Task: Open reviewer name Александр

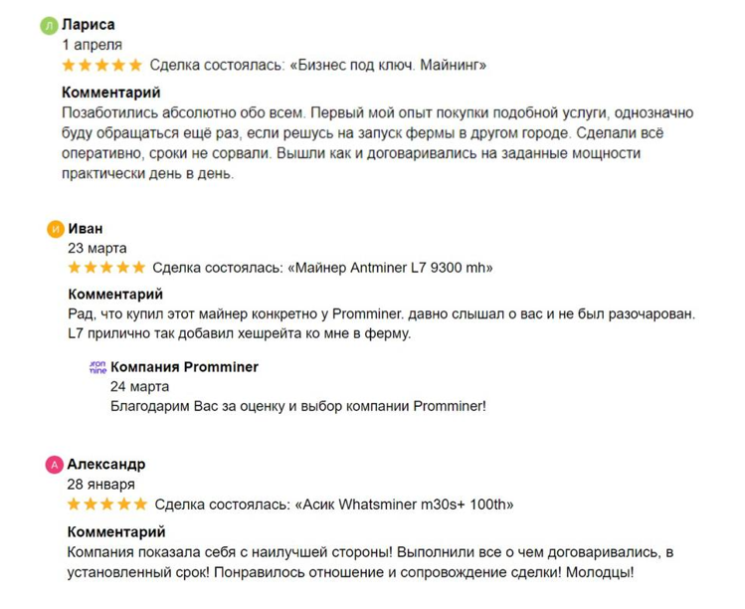Action: (106, 464)
